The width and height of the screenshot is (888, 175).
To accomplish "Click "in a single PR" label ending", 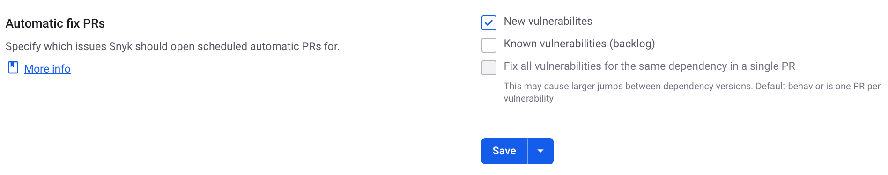I will 762,66.
